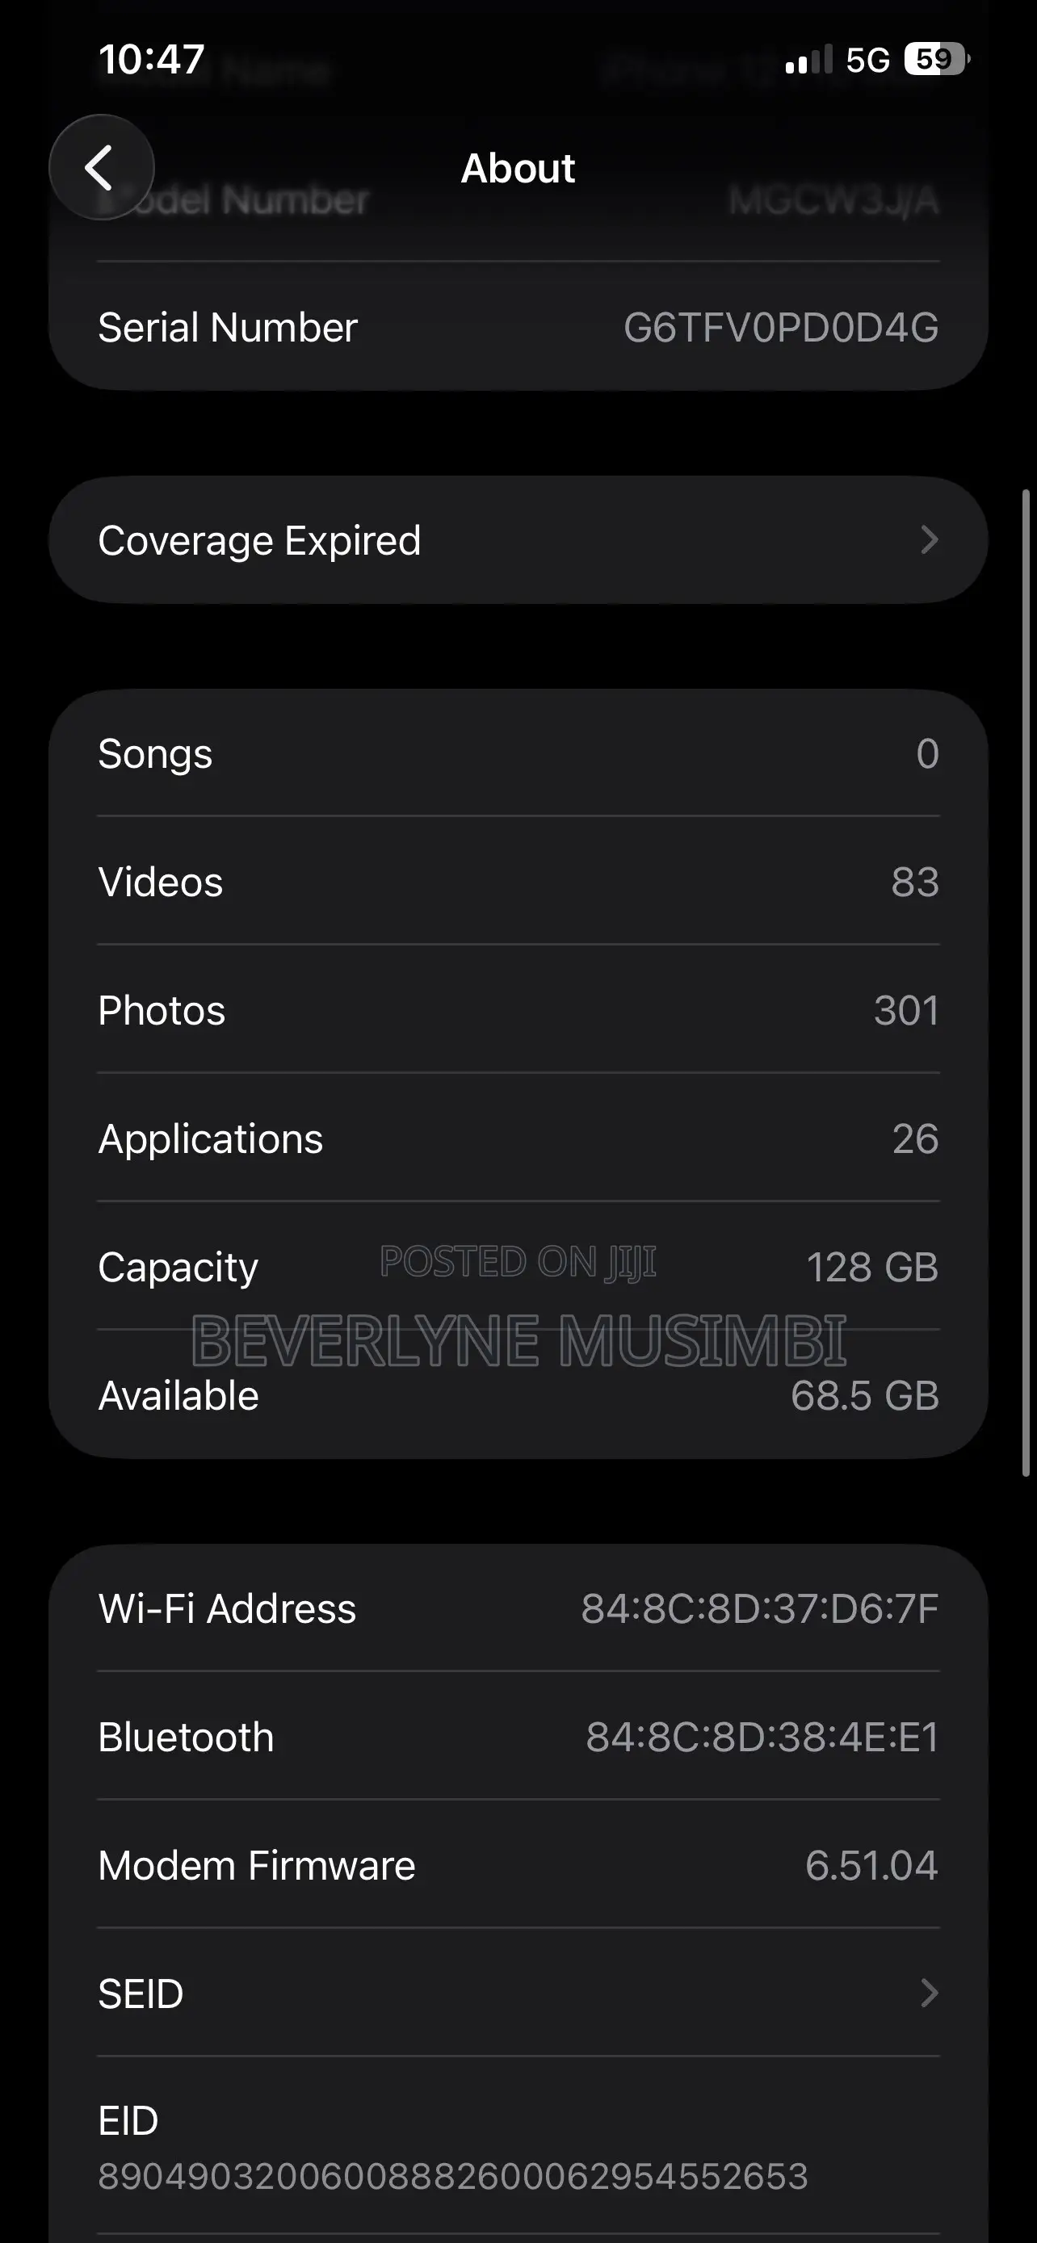Tap the Wi-Fi Address value

(760, 1608)
